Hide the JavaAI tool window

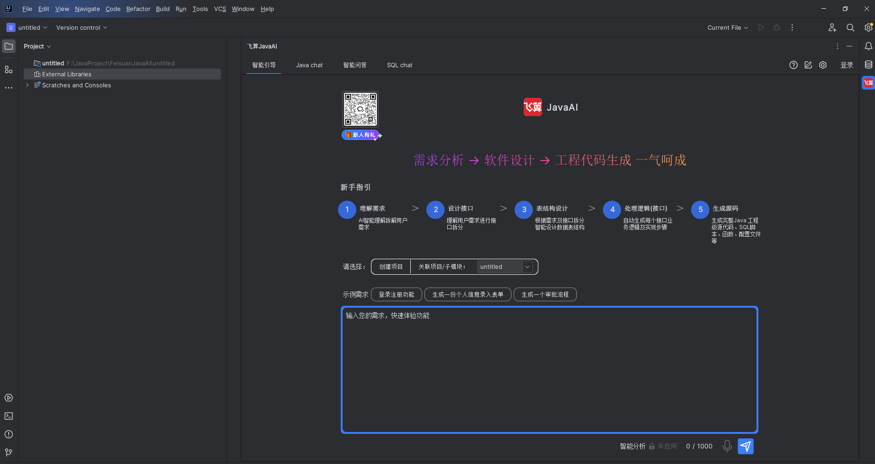pos(849,46)
